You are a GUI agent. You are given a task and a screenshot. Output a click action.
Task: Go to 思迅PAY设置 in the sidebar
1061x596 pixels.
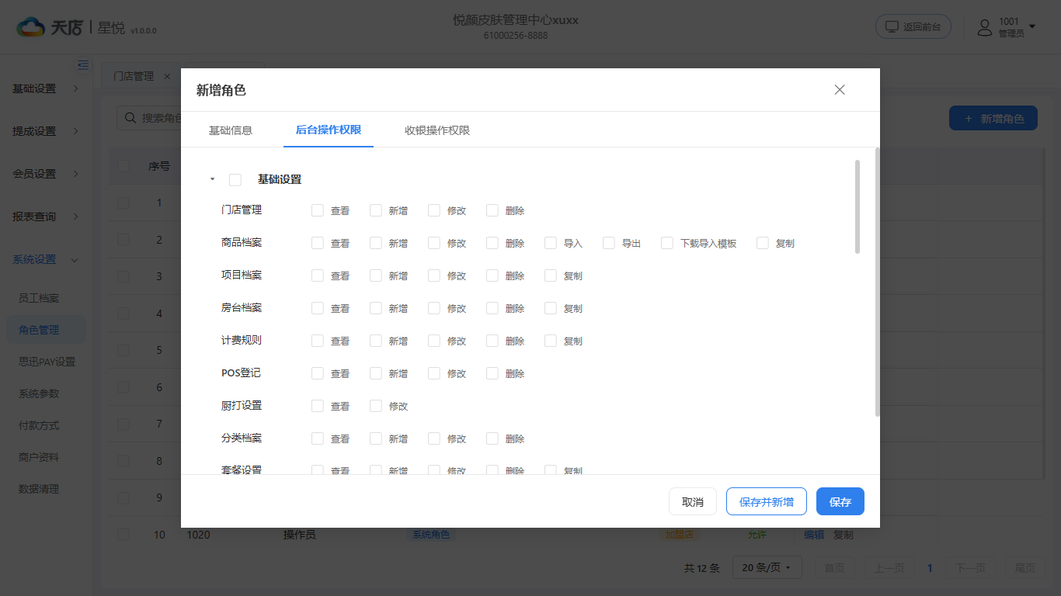pyautogui.click(x=47, y=362)
